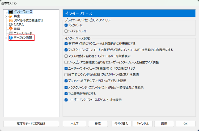The height and width of the screenshot is (131, 199).
Task: Expand the 再生 tree node arrow
Action: [6, 16]
